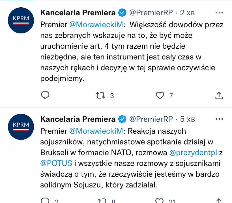
Task: Click @PremierRP handle on the second tweet
Action: [x=151, y=119]
